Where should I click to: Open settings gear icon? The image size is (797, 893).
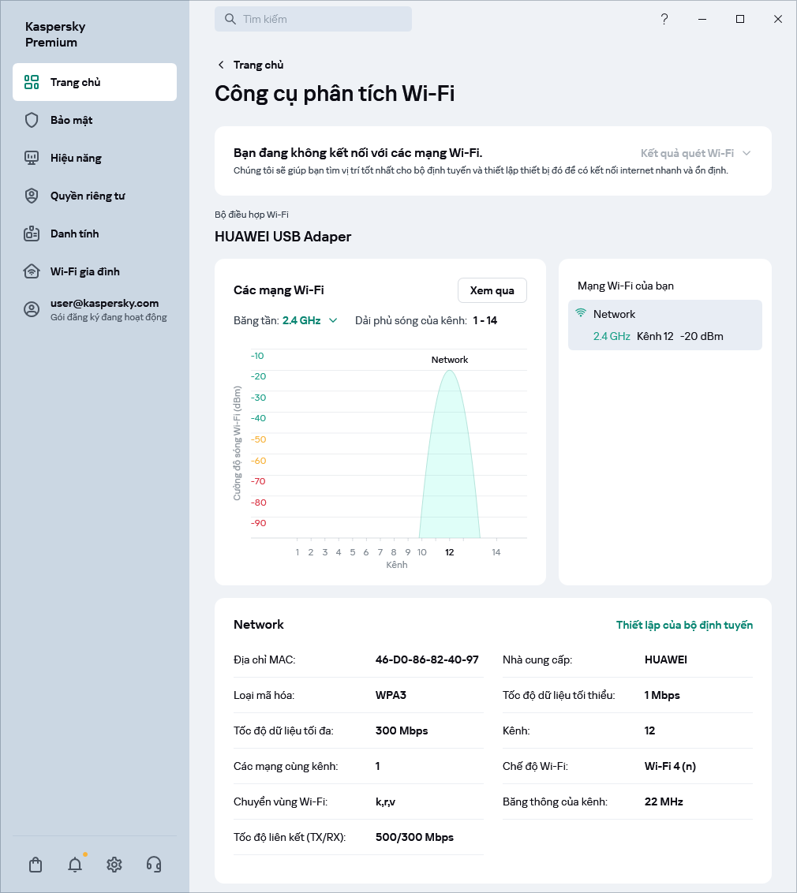coord(114,865)
